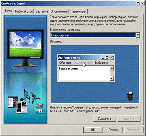Click Обычная menu in sample window

(65, 63)
